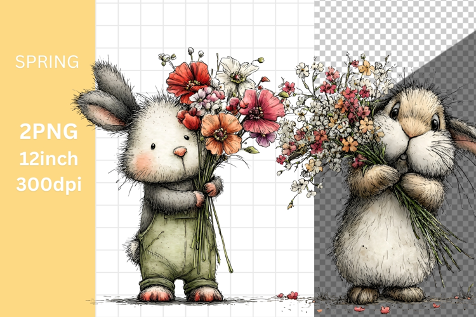Click the fallen red petals on ground
Image resolution: width=476 pixels, height=317 pixels.
(289, 295)
